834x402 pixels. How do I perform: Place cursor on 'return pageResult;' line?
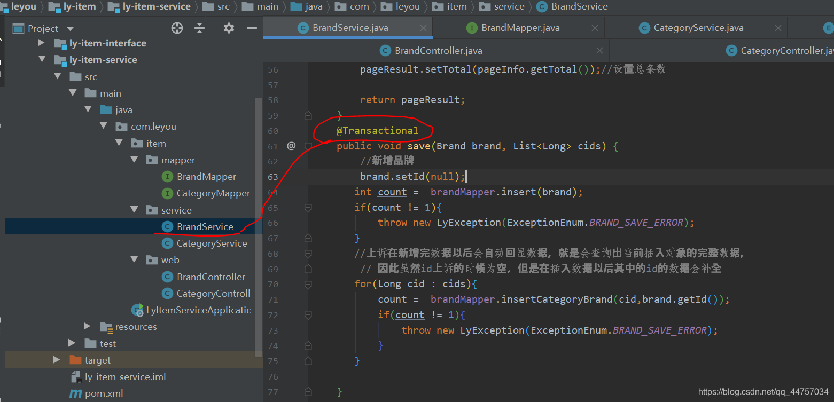tap(412, 100)
